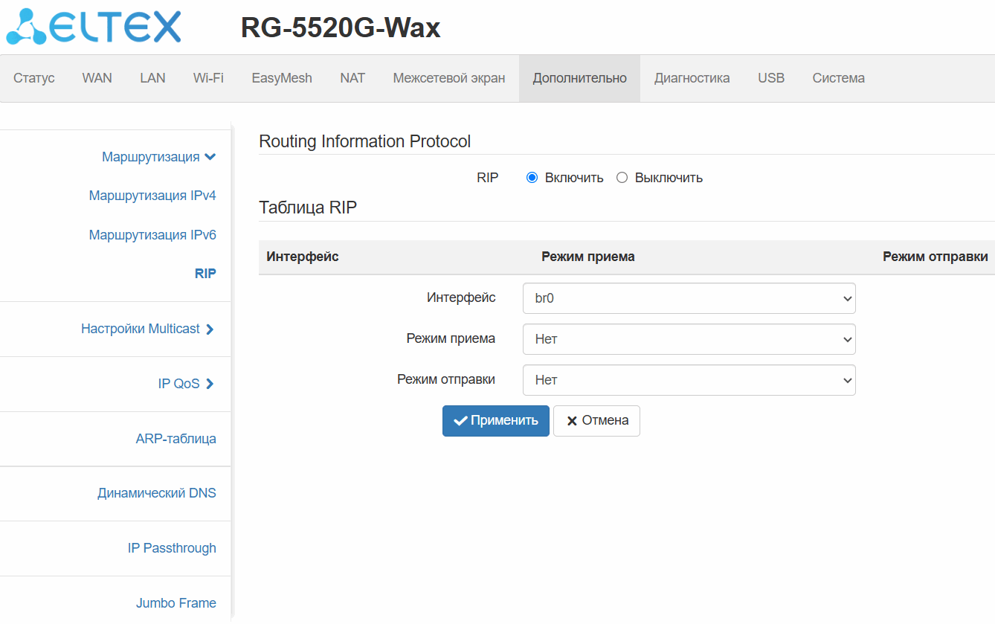The image size is (995, 624).
Task: Open the IP Passthrough sidebar item
Action: click(172, 548)
